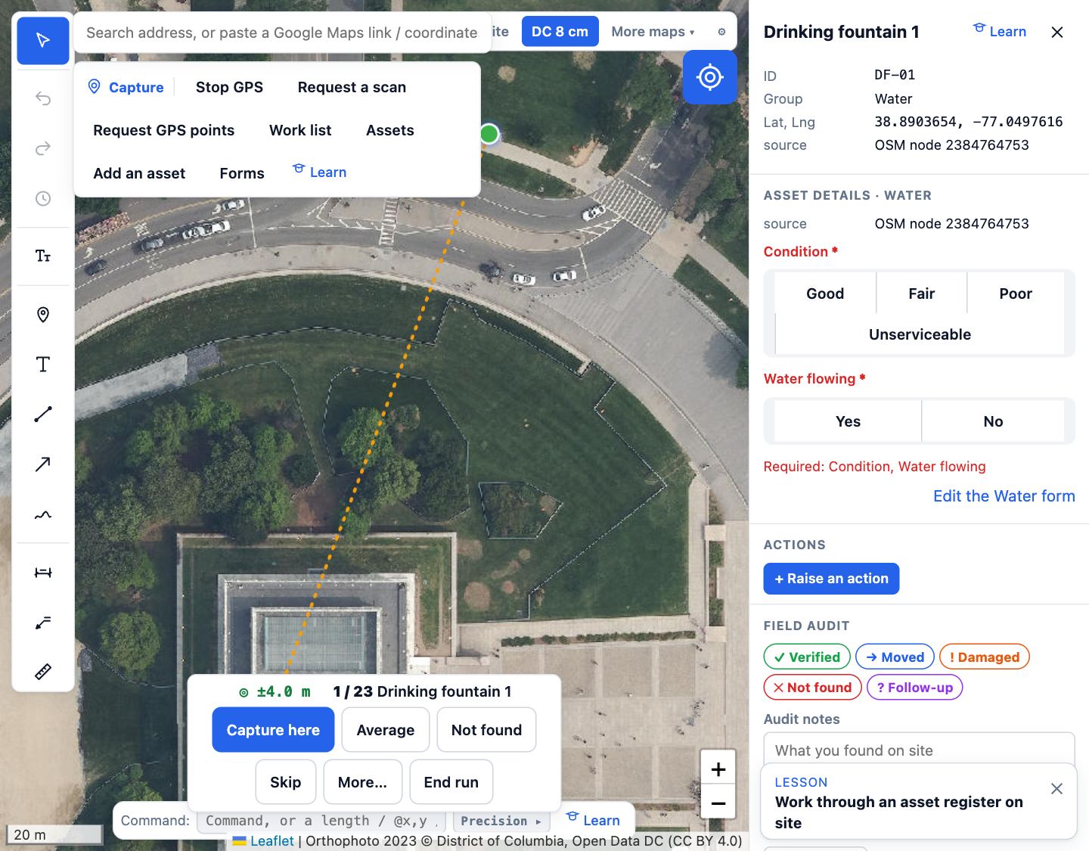The image size is (1089, 851).
Task: Focus the address search field
Action: click(282, 33)
